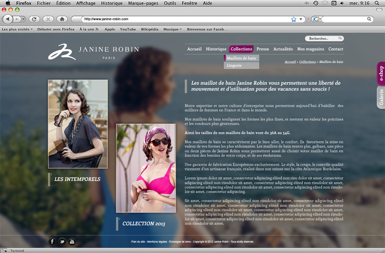
Task: Click 'Mentions légales' footer link
Action: 157,241
